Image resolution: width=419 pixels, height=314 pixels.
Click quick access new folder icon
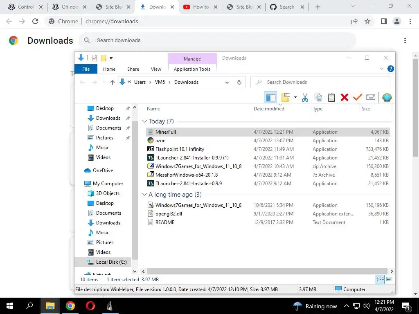[104, 58]
